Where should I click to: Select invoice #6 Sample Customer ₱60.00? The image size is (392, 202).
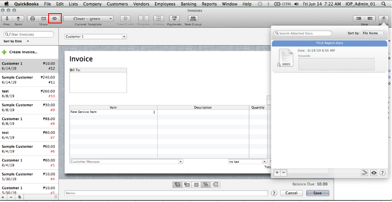[x=29, y=149]
